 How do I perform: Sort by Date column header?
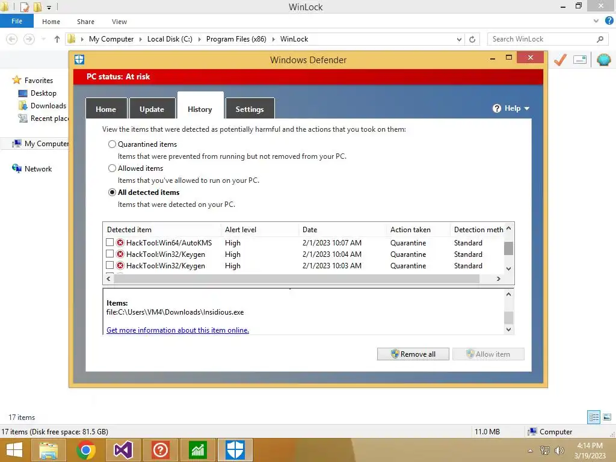coord(342,229)
